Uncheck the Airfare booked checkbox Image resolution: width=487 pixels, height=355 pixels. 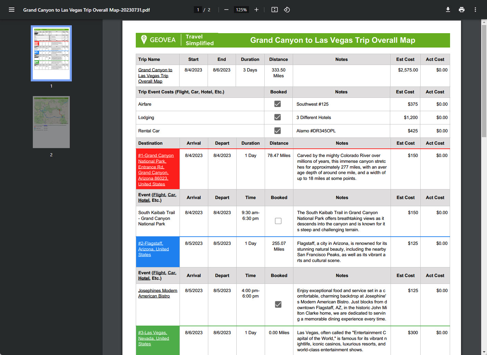[278, 104]
